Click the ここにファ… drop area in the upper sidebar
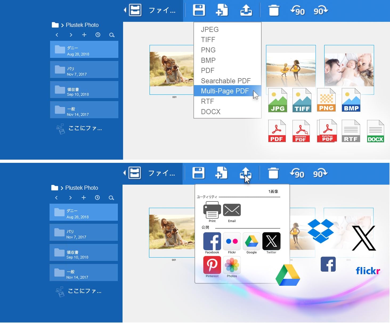Viewport: 390px width, 323px height. 79,129
